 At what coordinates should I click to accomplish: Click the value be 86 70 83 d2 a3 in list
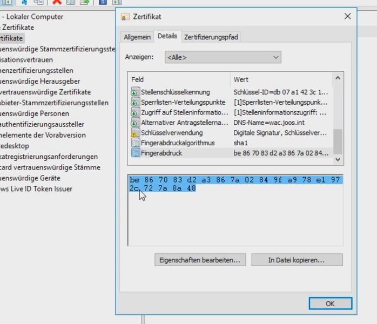pos(281,153)
